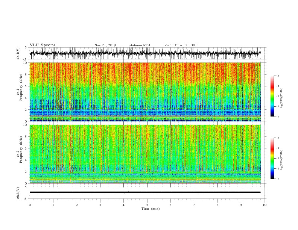Click the "8" kHz tick of ch.2 spectrogram
The image size is (298, 230).
[x=26, y=137]
